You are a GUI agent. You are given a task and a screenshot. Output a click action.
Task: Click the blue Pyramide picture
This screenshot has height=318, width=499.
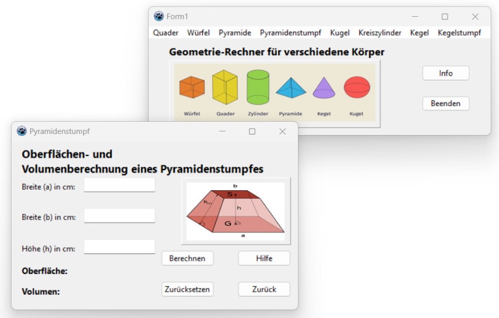click(x=291, y=87)
